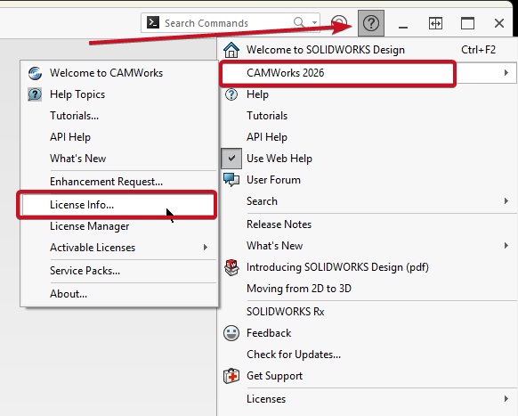518x416 pixels.
Task: Click the Help circle question icon
Action: point(231,94)
